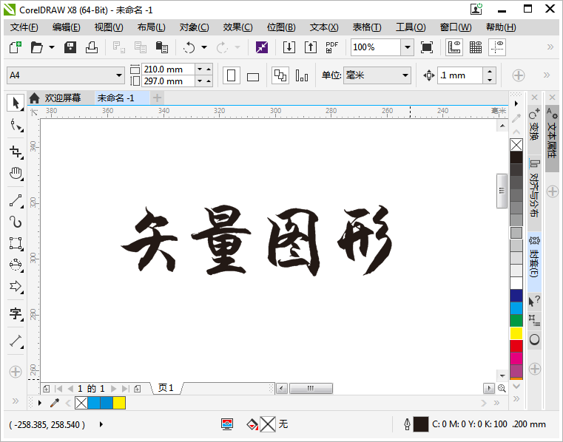Select the Text tool (字)
This screenshot has height=442, width=563.
(16, 314)
